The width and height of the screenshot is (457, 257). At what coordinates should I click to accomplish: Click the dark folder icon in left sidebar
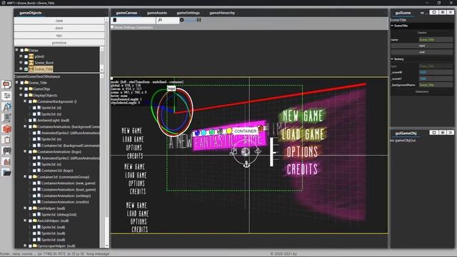coord(6,172)
